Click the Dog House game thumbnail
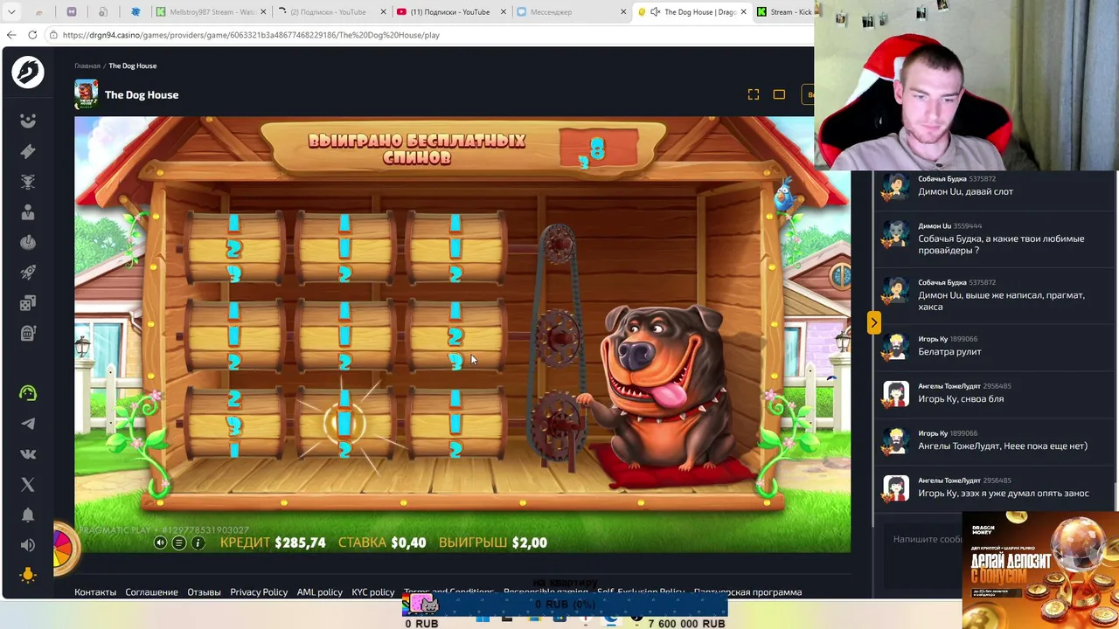The width and height of the screenshot is (1119, 629). pos(86,94)
